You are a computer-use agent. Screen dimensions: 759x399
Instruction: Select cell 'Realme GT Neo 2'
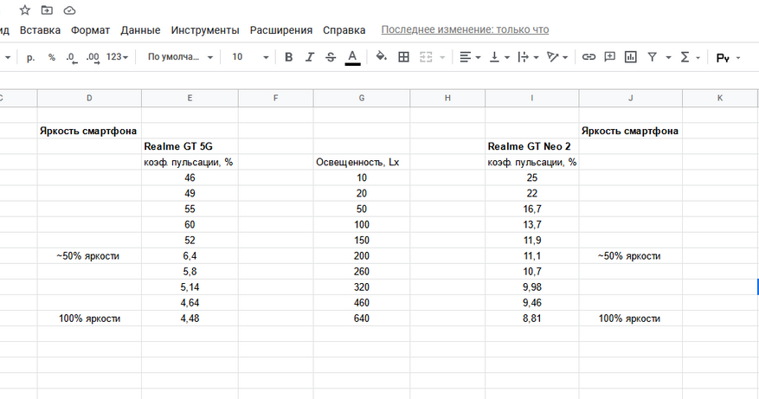[532, 146]
